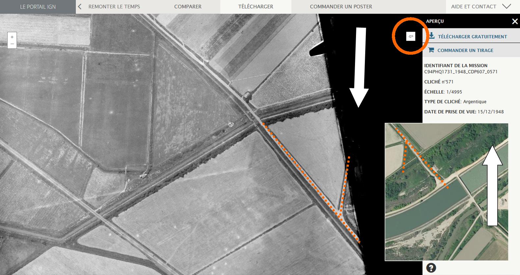Open Commander un poster
Viewport: 520px width, 275px height.
(341, 7)
